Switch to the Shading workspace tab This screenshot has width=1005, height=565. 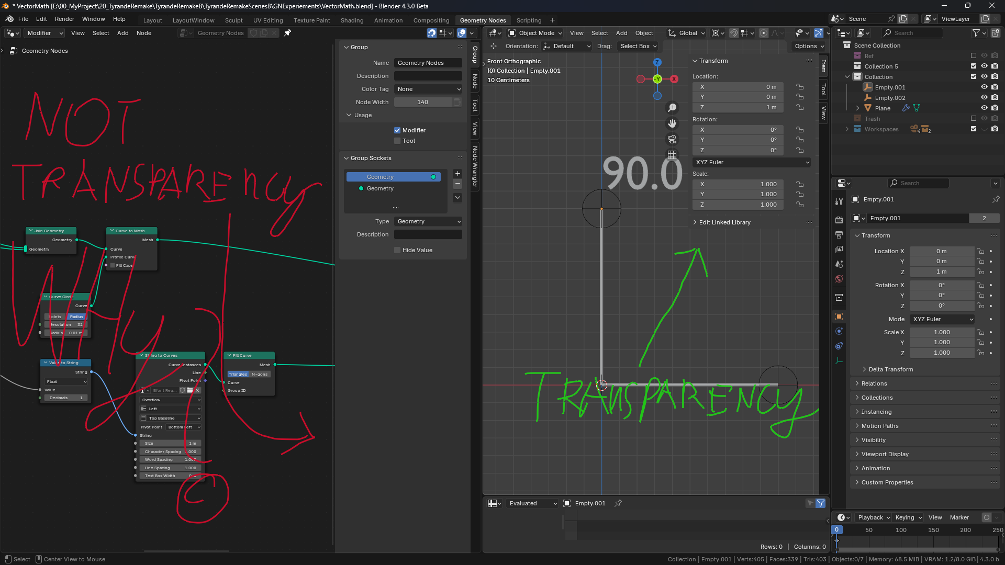(352, 20)
